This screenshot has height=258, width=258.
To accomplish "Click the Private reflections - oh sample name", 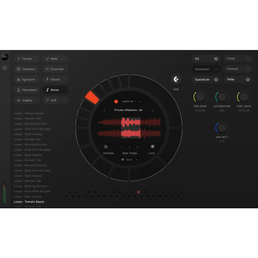I will tap(128, 110).
